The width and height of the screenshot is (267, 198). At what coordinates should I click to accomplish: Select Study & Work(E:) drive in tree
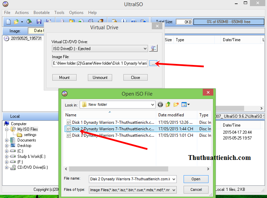click(31, 156)
